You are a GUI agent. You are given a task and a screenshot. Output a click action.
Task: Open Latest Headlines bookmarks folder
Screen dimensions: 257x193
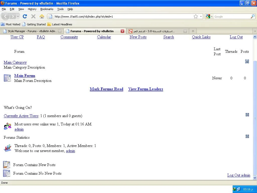pyautogui.click(x=60, y=24)
